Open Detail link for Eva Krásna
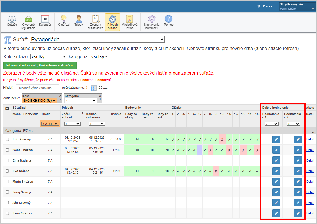The image size is (317, 224). click(310, 171)
